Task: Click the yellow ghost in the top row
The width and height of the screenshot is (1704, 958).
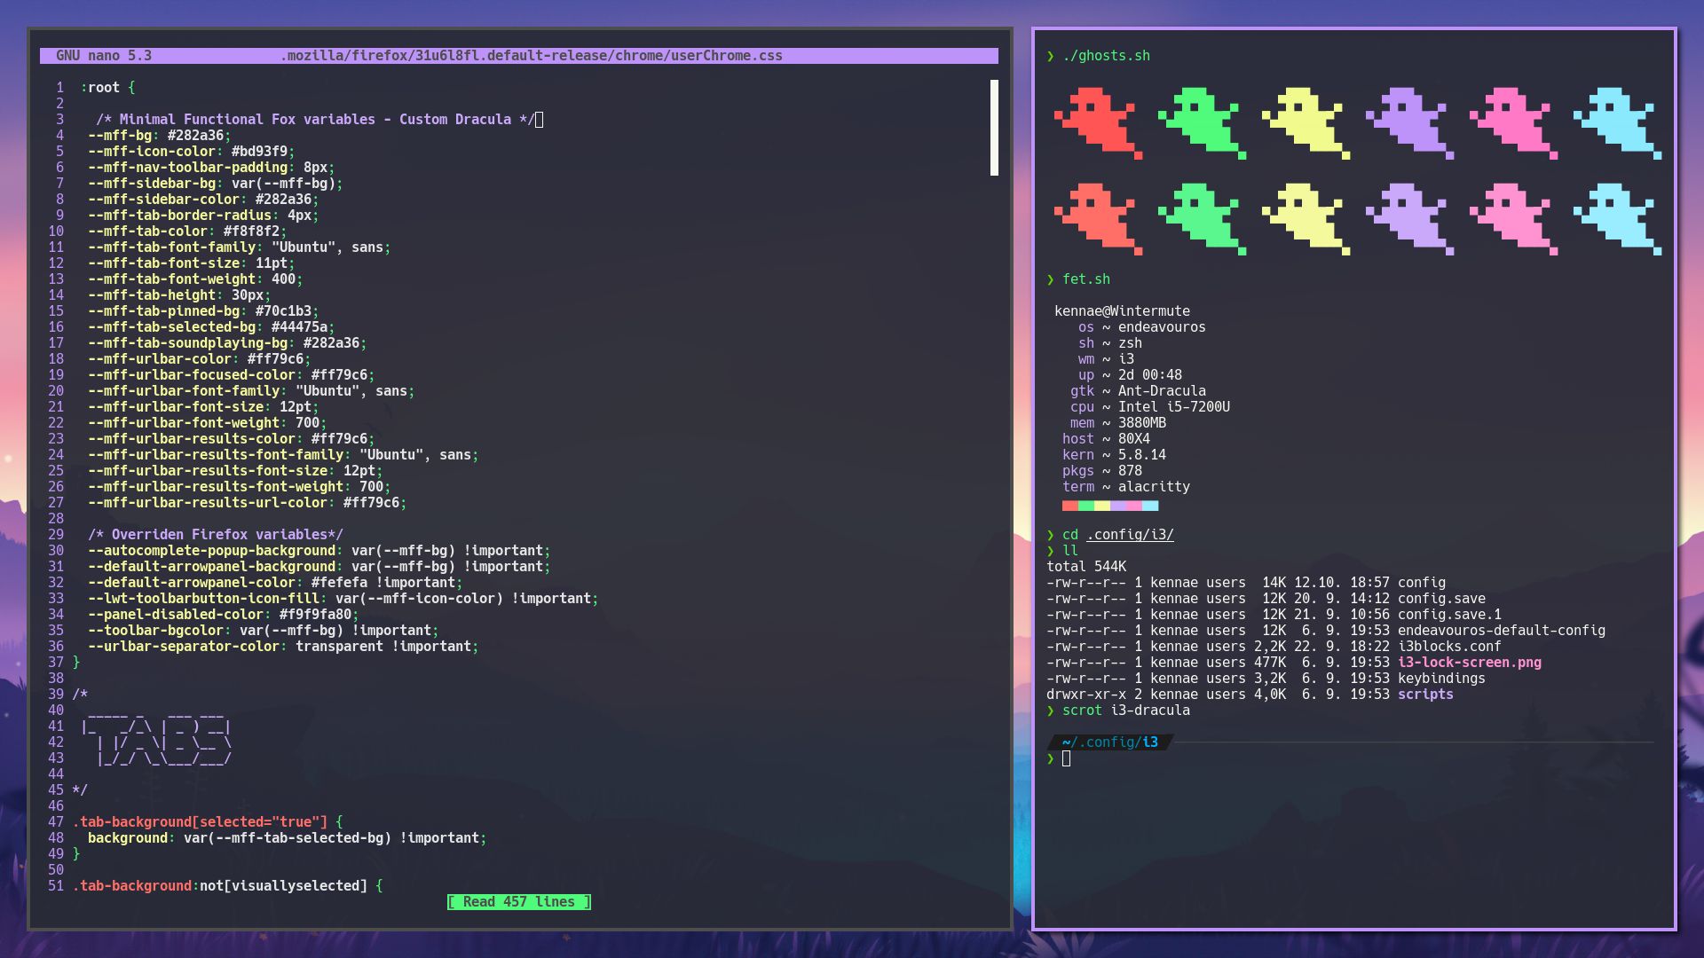Action: (1305, 124)
